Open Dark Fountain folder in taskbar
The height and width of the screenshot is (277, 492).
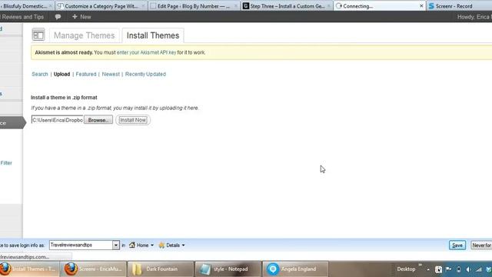(161, 269)
